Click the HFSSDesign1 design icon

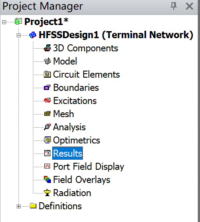(x=33, y=35)
